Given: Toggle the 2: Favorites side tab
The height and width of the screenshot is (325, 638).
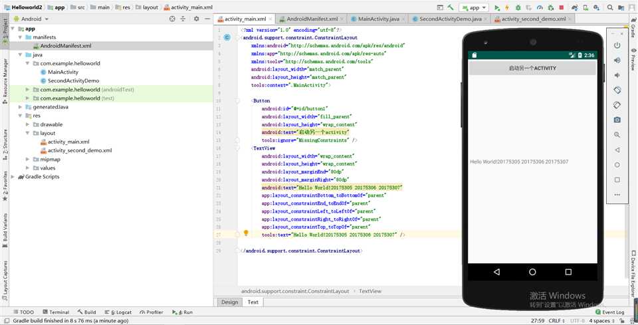Looking at the screenshot, I should 5,186.
